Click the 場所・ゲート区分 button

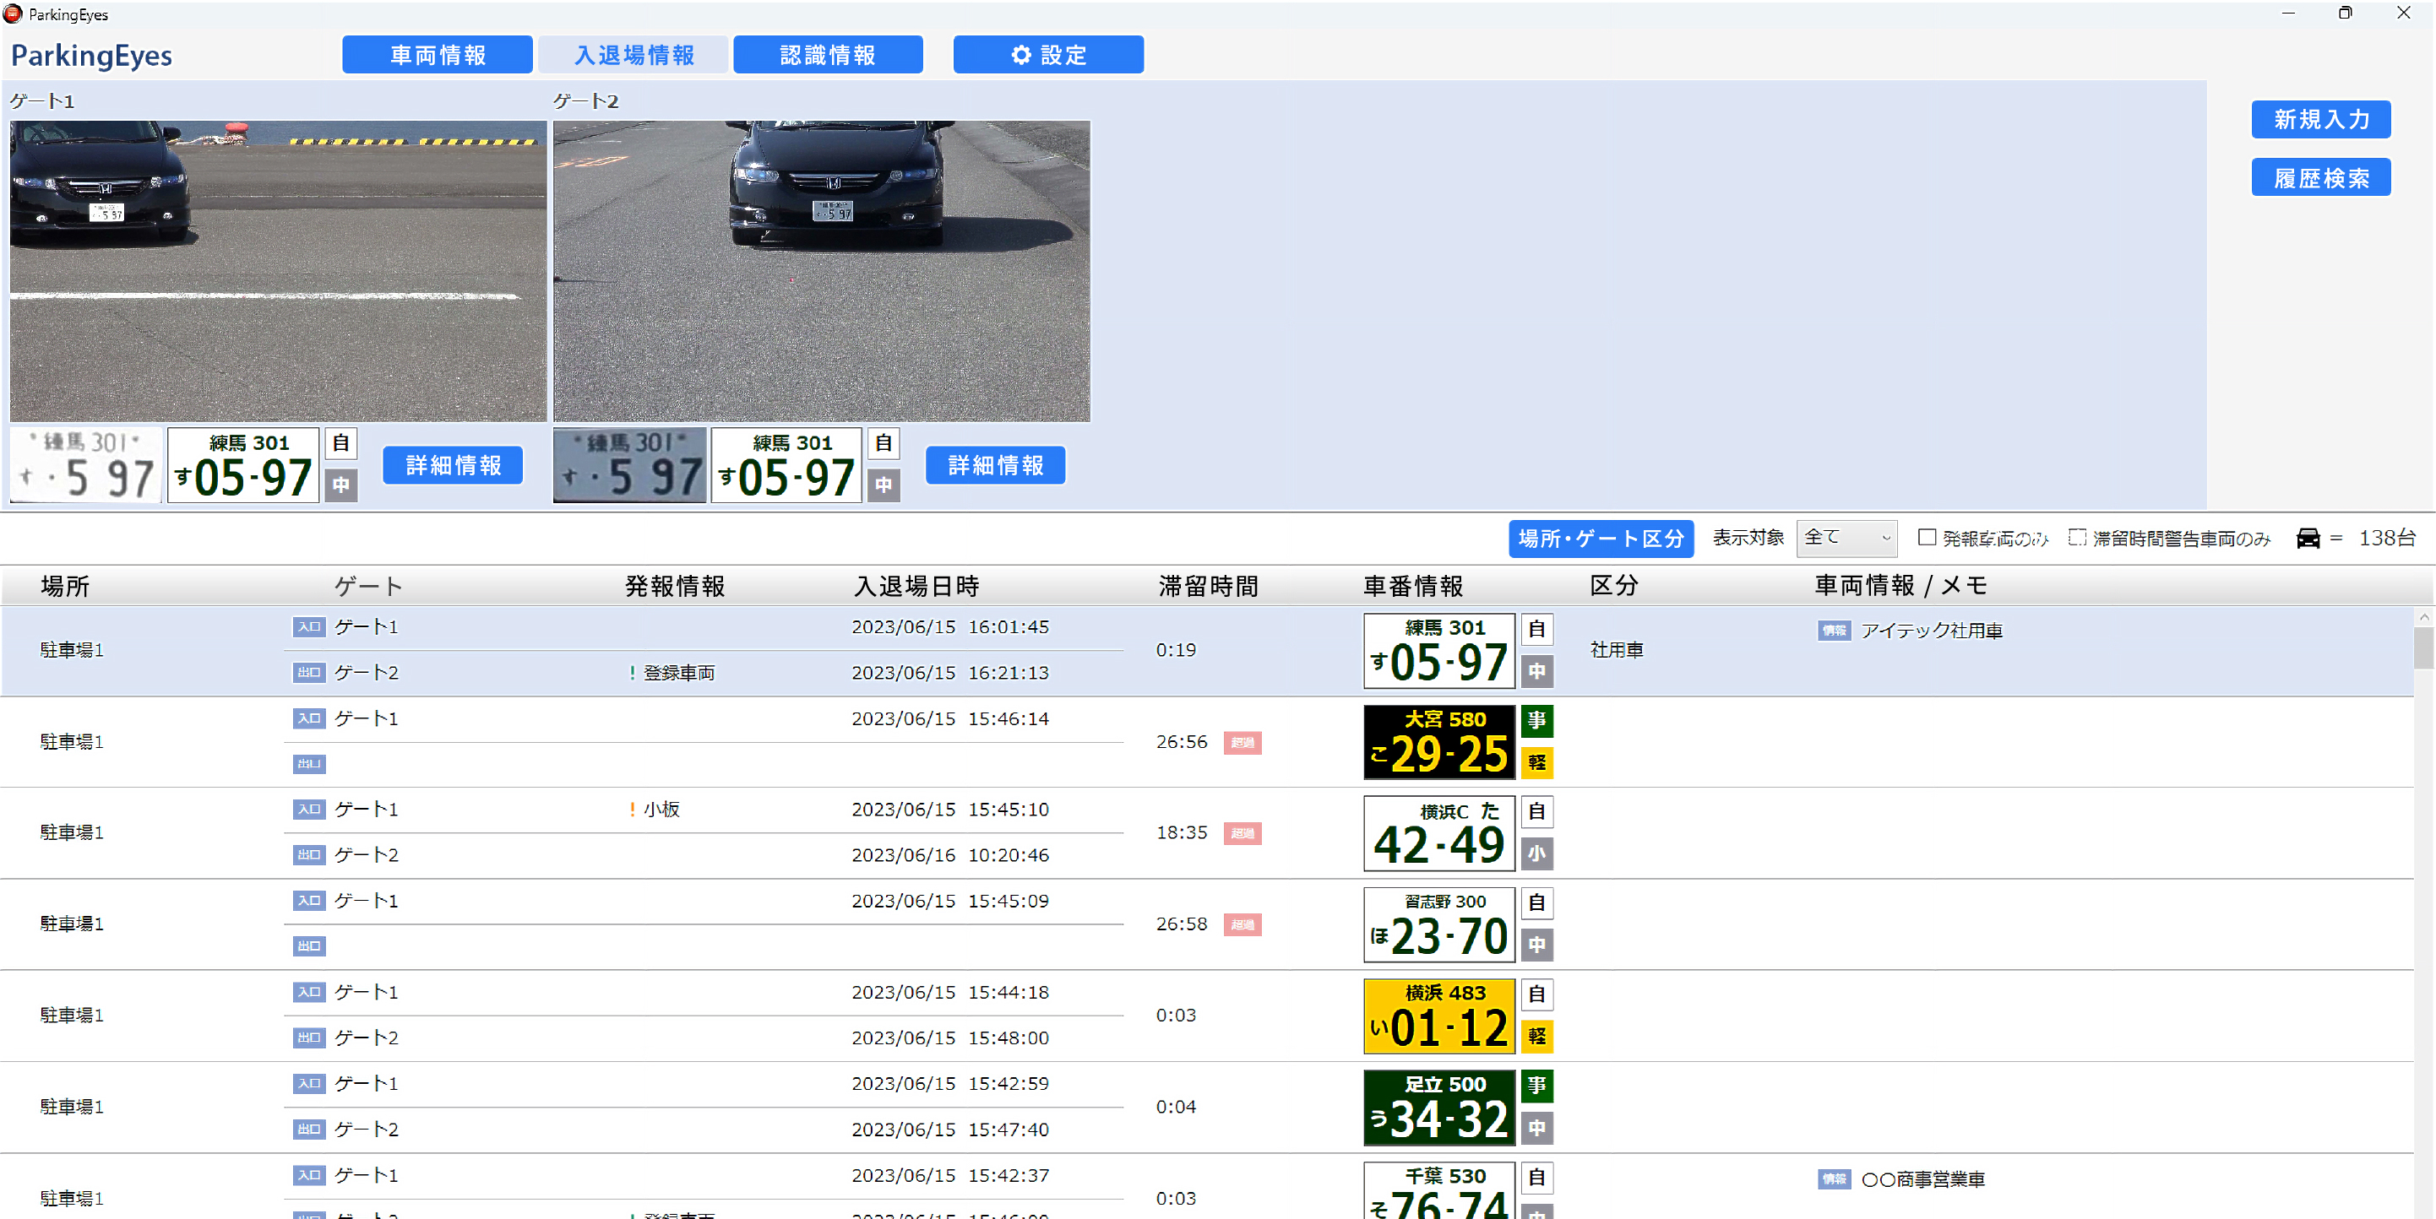[1601, 539]
